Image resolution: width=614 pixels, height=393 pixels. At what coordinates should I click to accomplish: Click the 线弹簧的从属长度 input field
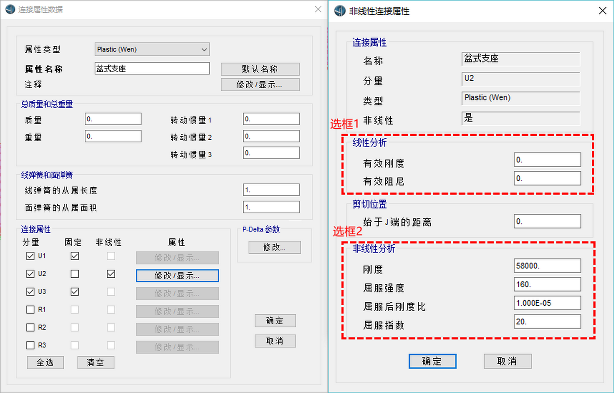(271, 190)
